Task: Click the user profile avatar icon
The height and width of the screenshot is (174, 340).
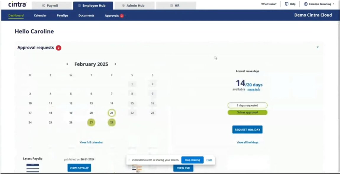Action: pos(306,4)
